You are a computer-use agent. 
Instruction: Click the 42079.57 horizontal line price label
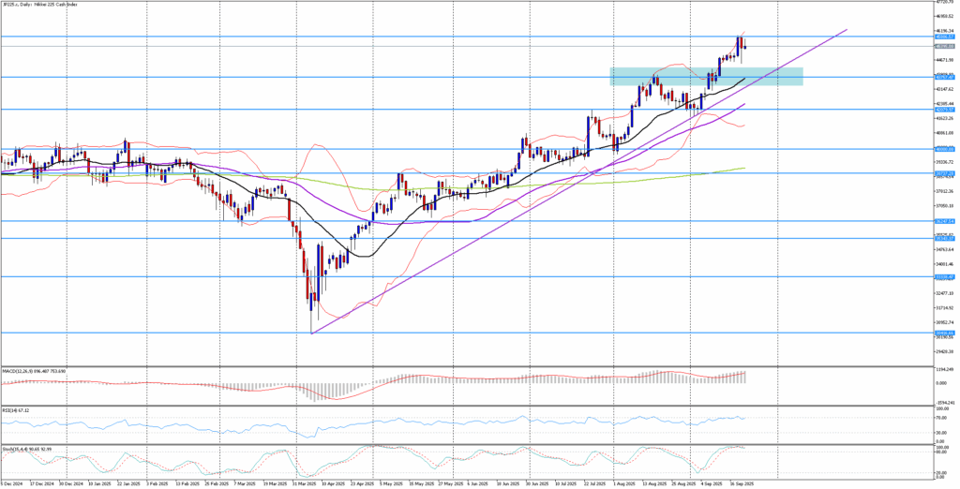944,110
